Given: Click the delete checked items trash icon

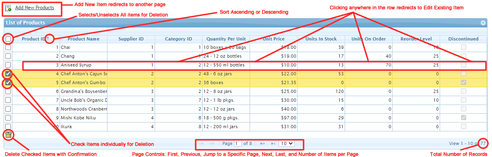Looking at the screenshot, I should [x=8, y=135].
